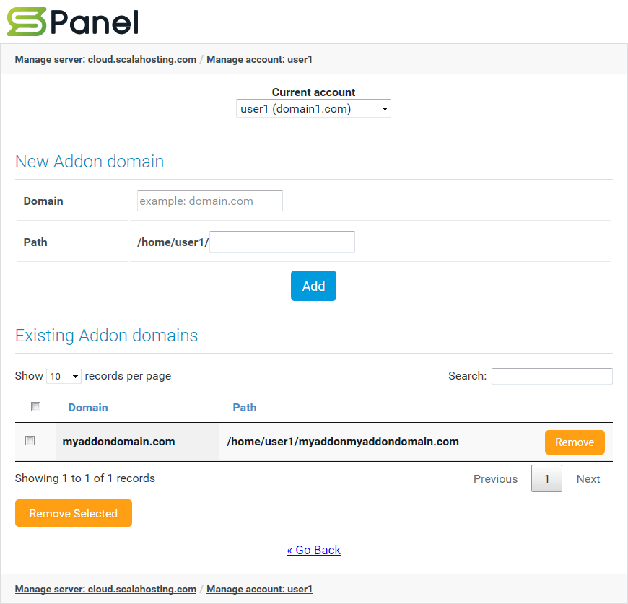Click the Path input field next to /home/user1/
Screen dimensions: 628x604
[x=282, y=241]
